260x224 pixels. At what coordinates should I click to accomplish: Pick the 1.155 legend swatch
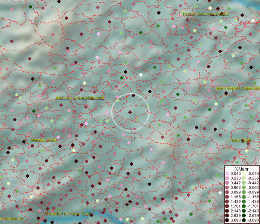(x=227, y=197)
